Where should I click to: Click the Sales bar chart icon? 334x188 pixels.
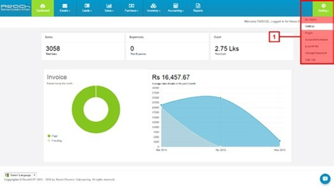(109, 6)
